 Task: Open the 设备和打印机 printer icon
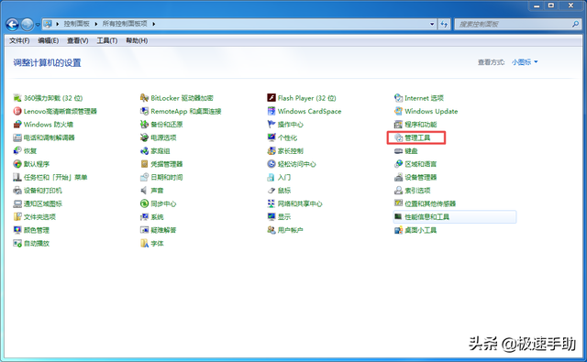click(x=17, y=191)
